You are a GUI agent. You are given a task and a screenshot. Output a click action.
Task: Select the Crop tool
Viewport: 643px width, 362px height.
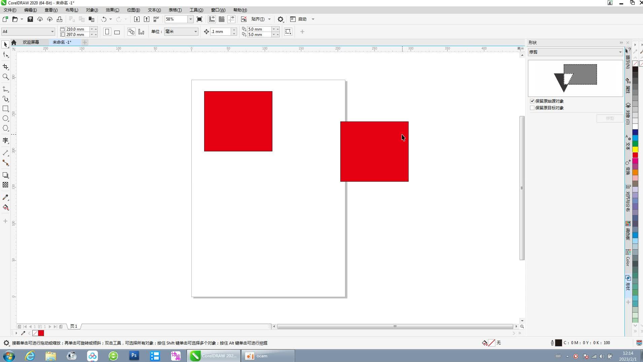5,67
